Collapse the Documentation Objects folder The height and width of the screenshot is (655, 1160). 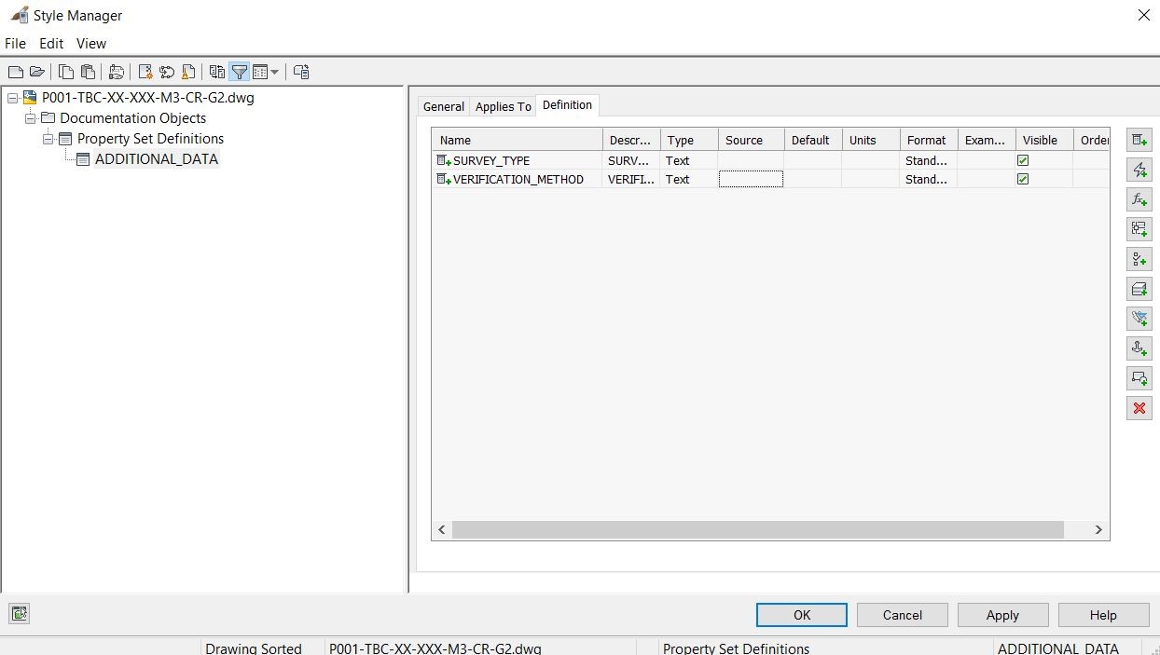(x=31, y=118)
